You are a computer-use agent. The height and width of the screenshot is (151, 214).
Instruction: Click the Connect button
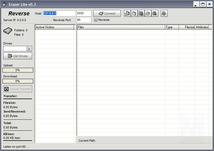tap(107, 13)
